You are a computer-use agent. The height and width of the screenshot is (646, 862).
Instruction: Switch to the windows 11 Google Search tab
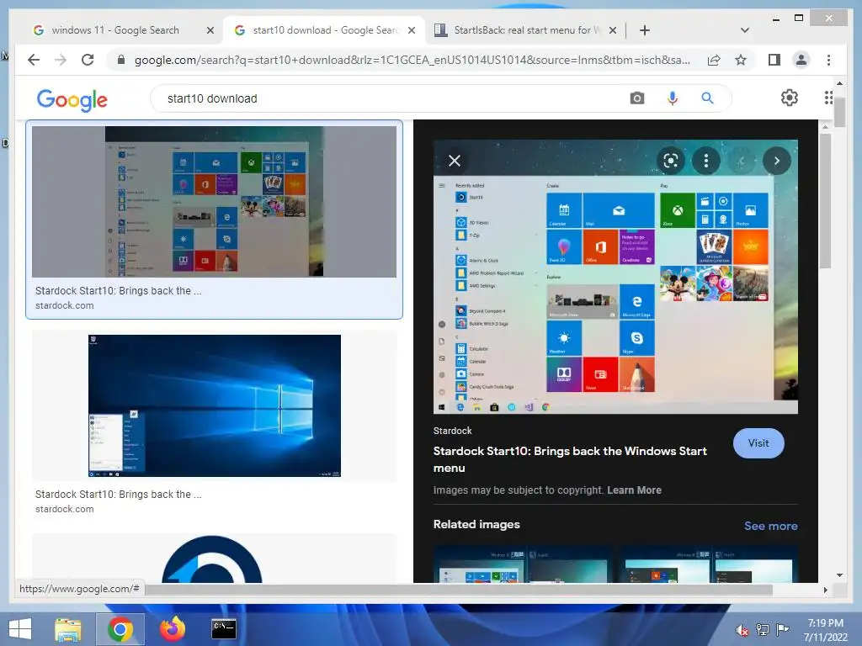point(115,30)
